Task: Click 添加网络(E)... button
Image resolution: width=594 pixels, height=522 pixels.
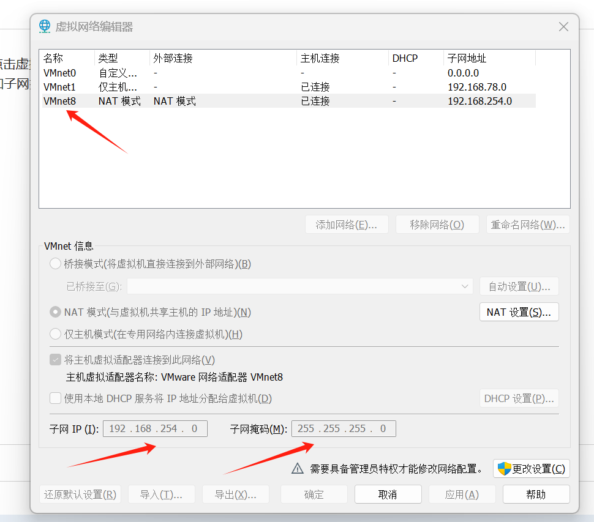Action: [347, 225]
